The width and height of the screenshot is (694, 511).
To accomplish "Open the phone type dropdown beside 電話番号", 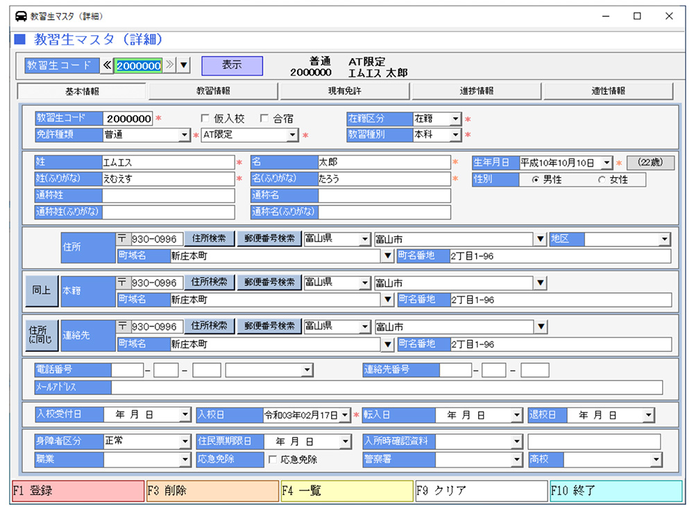I will (x=307, y=370).
